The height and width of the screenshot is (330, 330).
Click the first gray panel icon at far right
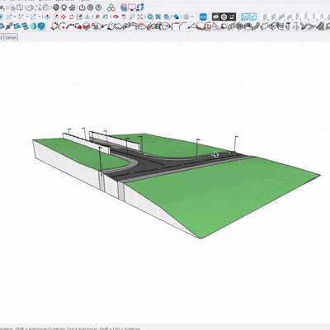265,17
